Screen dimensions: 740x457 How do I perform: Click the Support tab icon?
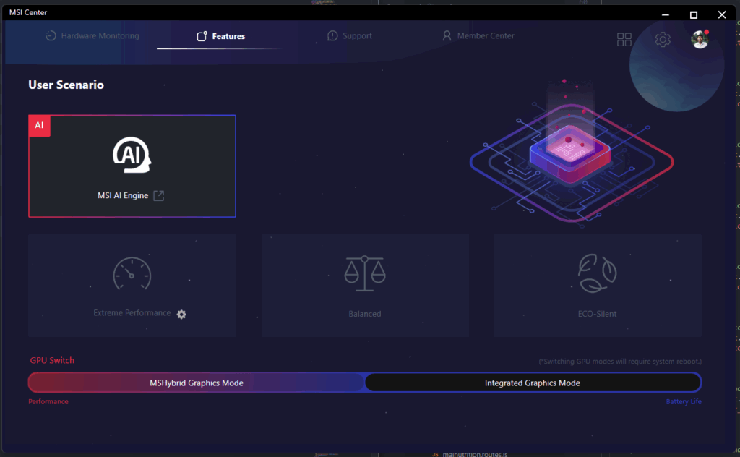point(332,36)
